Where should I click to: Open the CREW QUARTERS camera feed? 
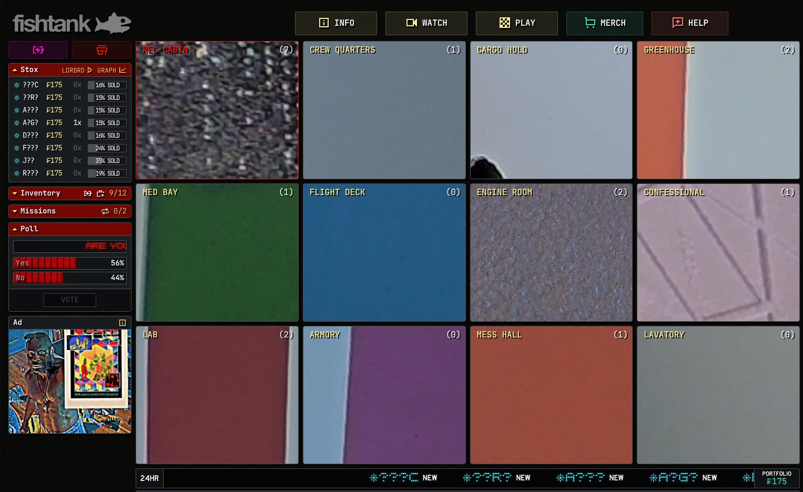point(384,110)
